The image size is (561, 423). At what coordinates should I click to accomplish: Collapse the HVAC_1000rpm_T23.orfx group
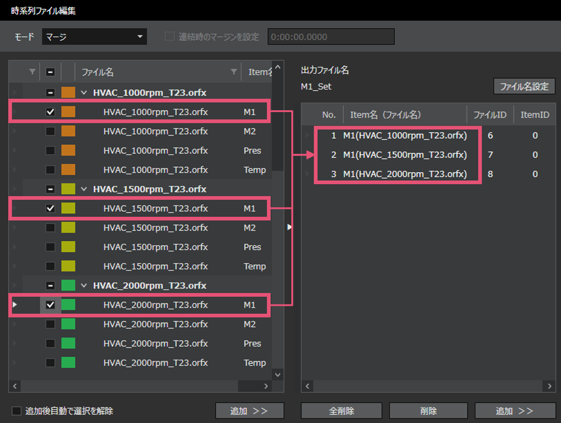[84, 93]
